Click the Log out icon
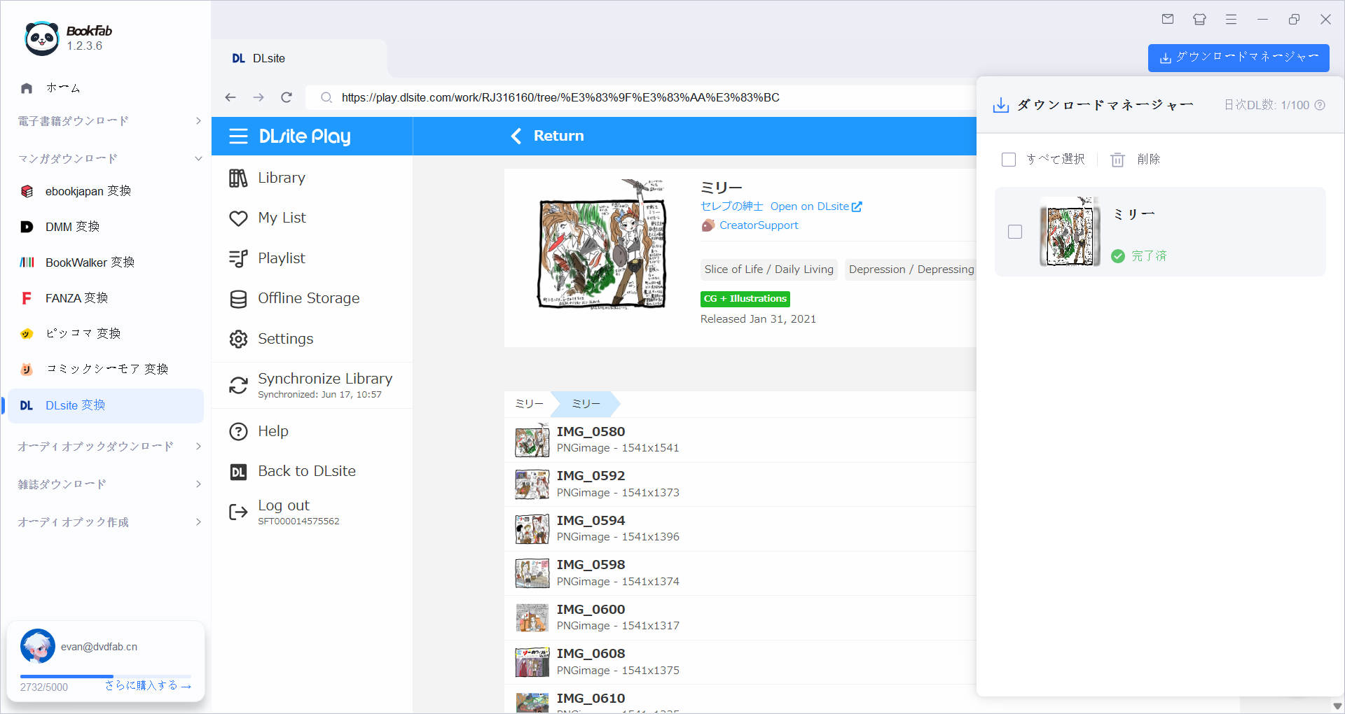The image size is (1345, 714). tap(238, 512)
